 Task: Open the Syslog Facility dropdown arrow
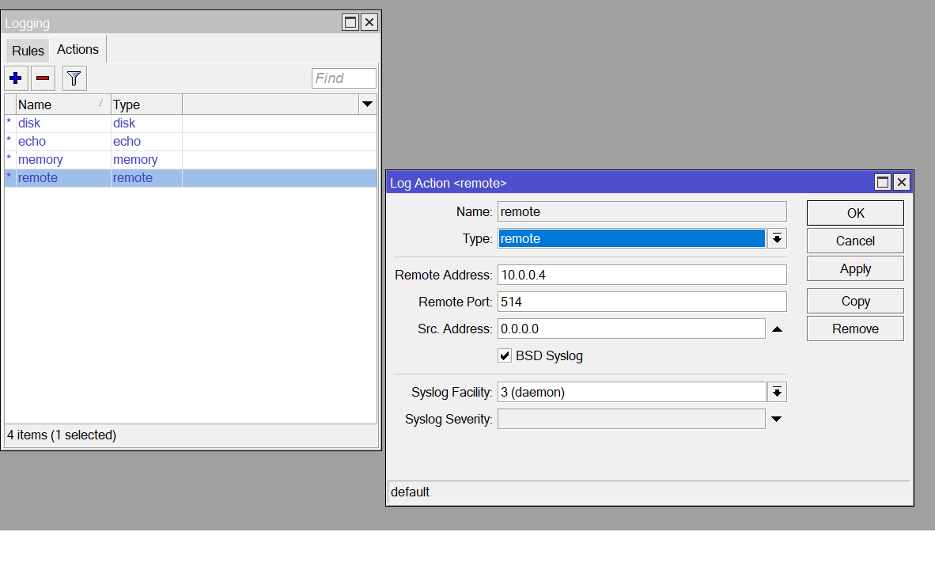tap(777, 391)
